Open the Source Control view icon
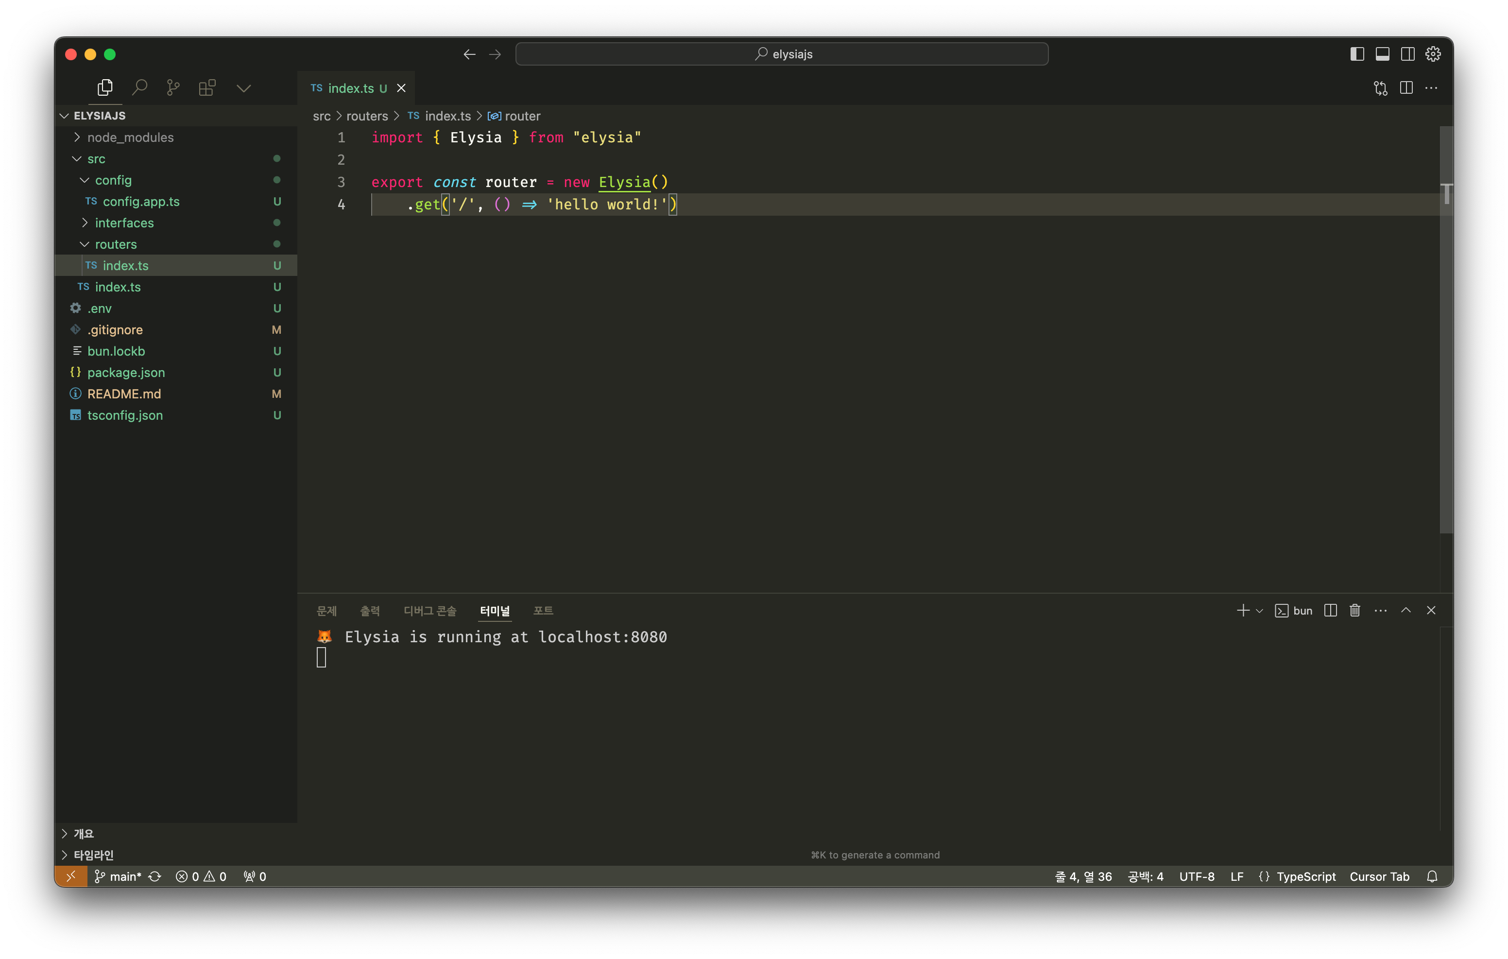This screenshot has width=1508, height=959. pos(173,88)
